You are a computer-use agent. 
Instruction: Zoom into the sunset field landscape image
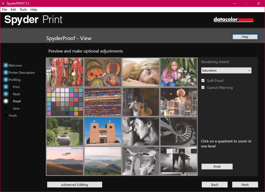click(65, 161)
